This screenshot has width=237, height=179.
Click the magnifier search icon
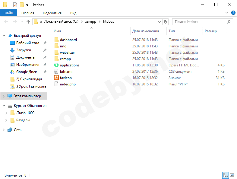click(x=229, y=22)
